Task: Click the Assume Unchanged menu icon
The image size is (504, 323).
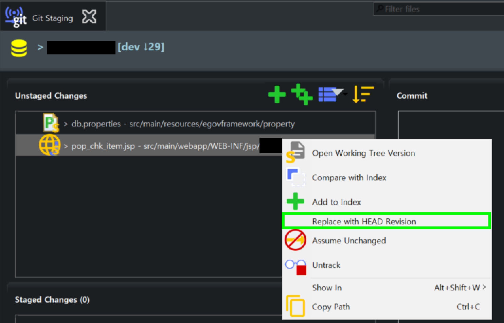Action: [x=295, y=240]
